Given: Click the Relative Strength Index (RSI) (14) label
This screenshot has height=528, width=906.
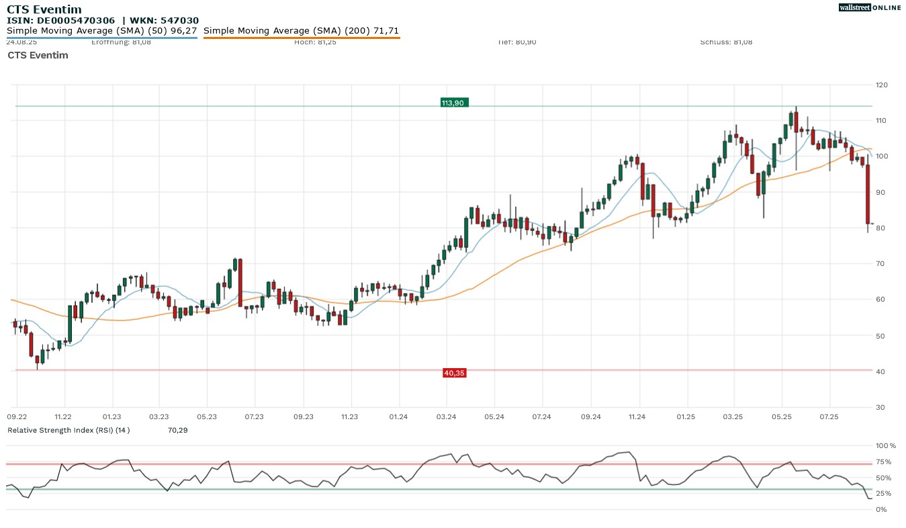Looking at the screenshot, I should pyautogui.click(x=69, y=430).
